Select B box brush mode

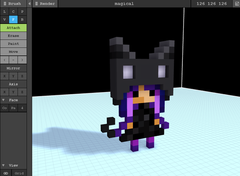click(22, 20)
